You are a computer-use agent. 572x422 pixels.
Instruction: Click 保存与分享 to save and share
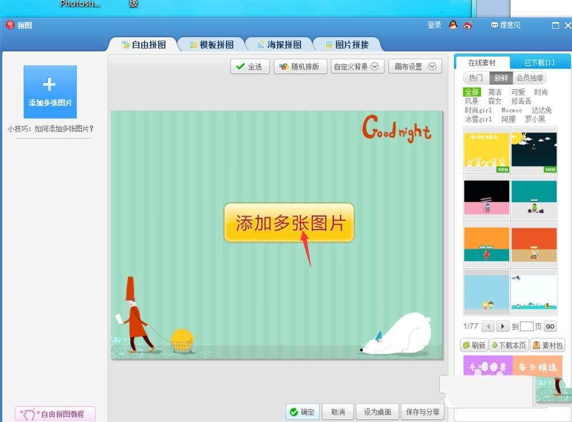422,411
